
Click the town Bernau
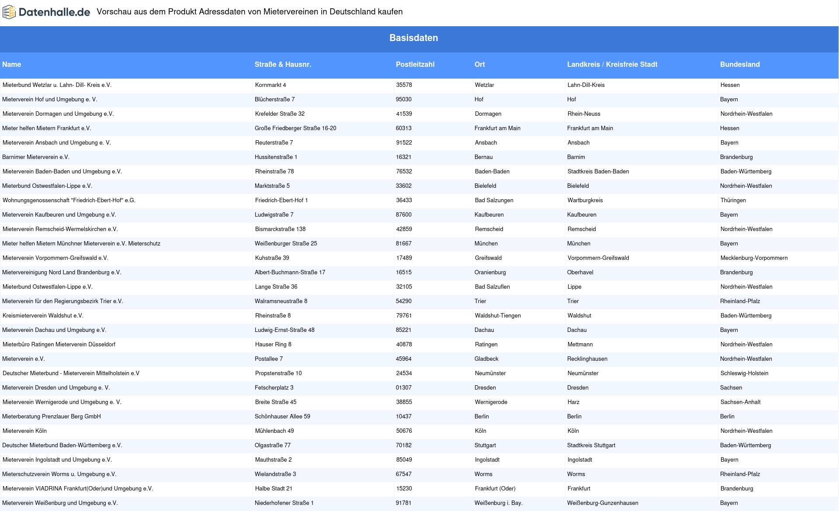coord(483,157)
